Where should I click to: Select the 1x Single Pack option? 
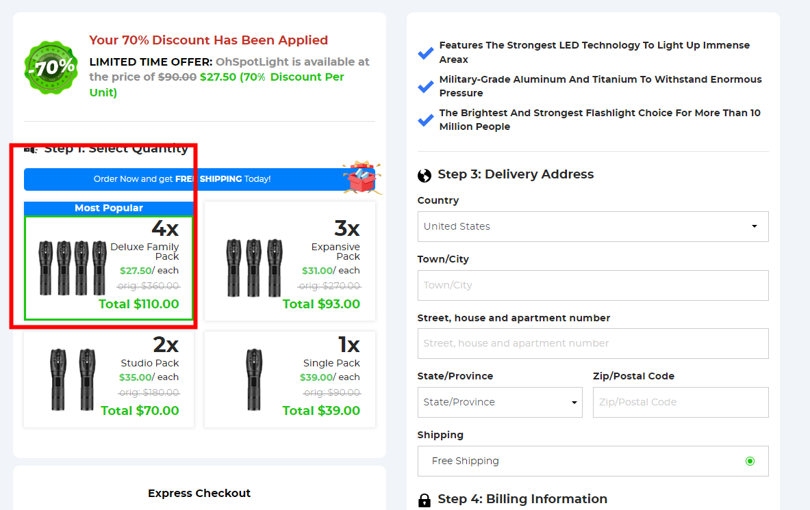coord(290,379)
